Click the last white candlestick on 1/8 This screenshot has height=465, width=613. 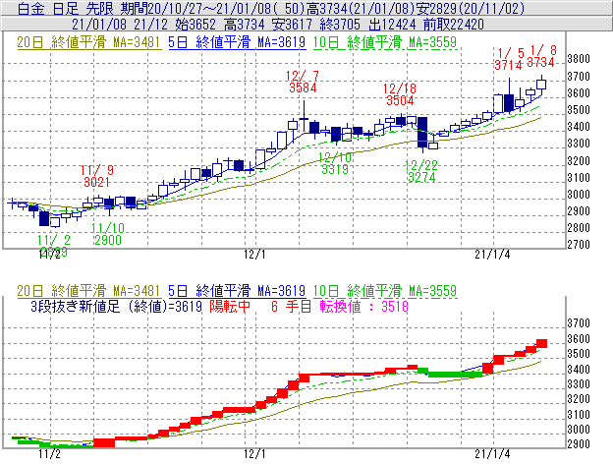click(x=541, y=84)
